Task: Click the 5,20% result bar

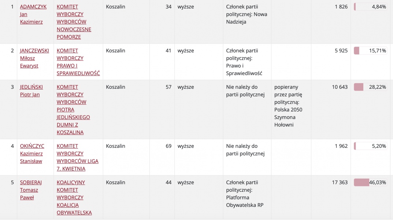Action: (370, 146)
